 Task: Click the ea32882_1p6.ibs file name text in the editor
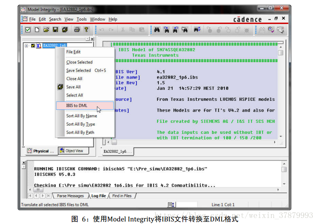(177, 77)
